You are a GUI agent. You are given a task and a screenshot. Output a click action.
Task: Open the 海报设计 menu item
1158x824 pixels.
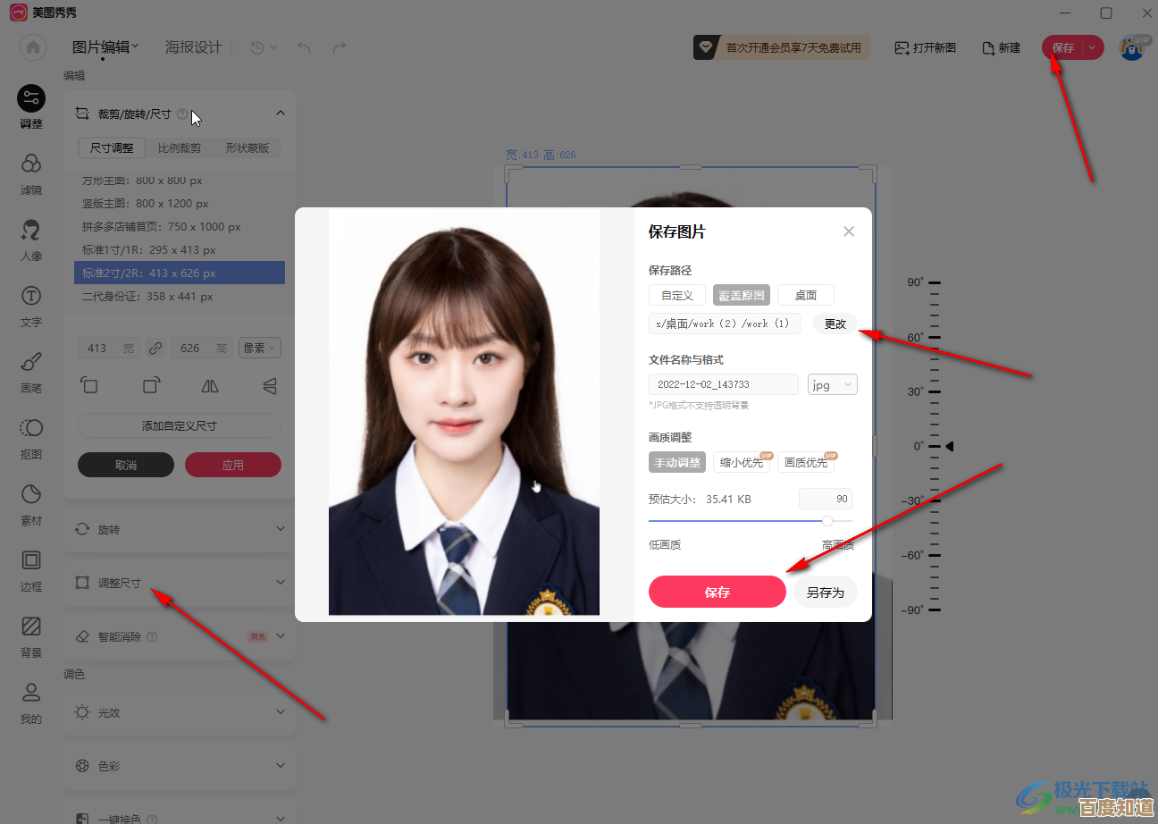click(x=193, y=46)
